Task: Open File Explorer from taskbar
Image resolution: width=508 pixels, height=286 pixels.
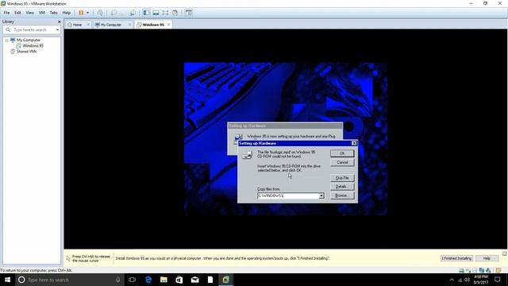Action: pos(164,280)
